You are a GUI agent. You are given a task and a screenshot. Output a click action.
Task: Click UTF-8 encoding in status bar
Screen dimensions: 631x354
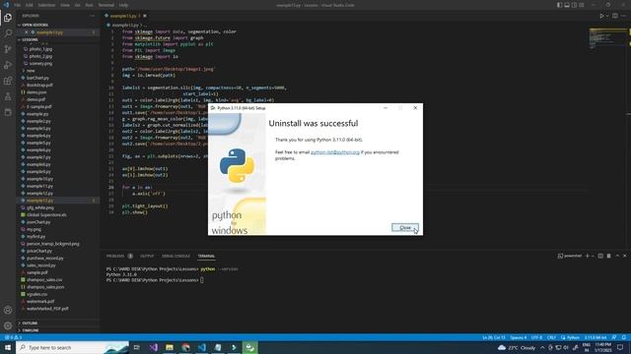pyautogui.click(x=536, y=337)
